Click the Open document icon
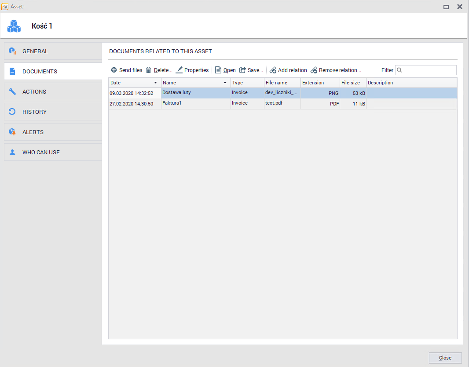 tap(218, 70)
